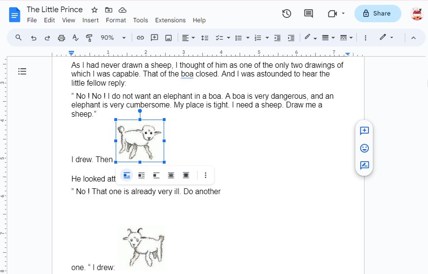Open the editing mode pencil dropdown
This screenshot has height=274, width=428.
(x=386, y=37)
